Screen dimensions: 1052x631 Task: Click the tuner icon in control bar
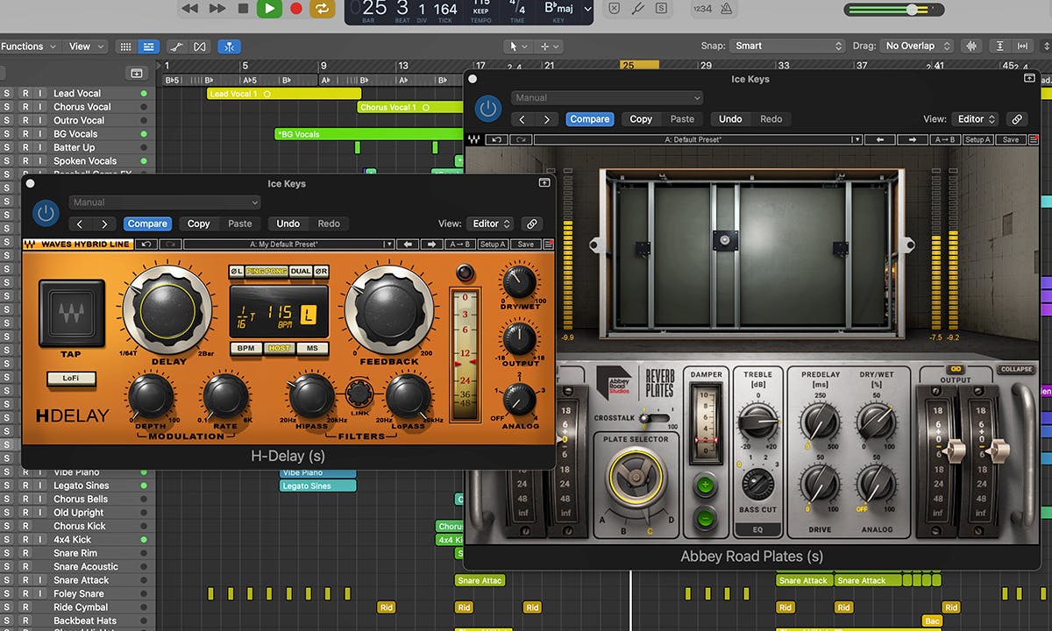tap(638, 9)
